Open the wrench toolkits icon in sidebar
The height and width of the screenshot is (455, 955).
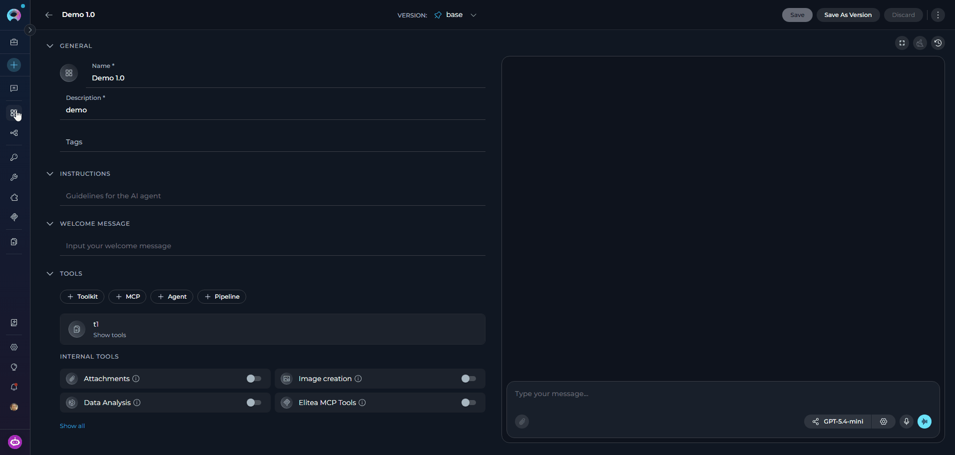click(x=14, y=177)
